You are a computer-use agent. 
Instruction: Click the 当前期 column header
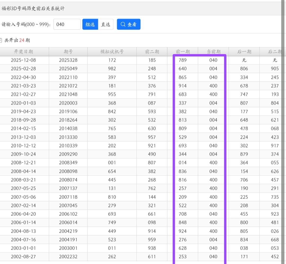(x=213, y=52)
